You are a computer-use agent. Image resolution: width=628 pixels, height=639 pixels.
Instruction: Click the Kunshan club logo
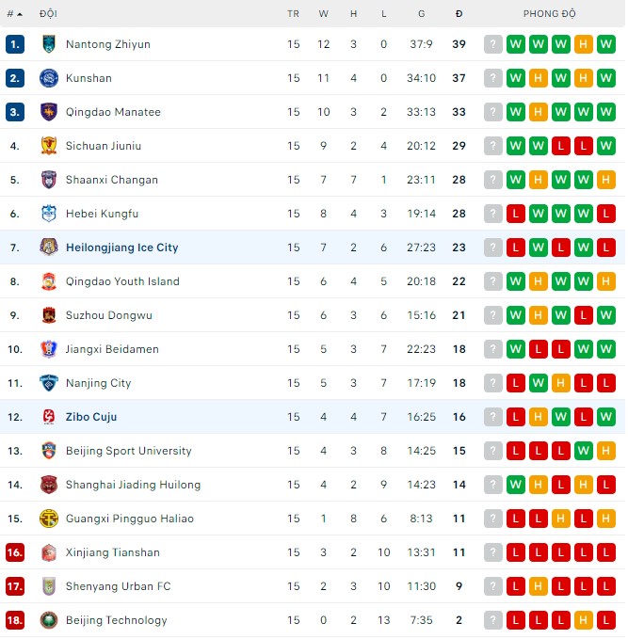[x=49, y=78]
